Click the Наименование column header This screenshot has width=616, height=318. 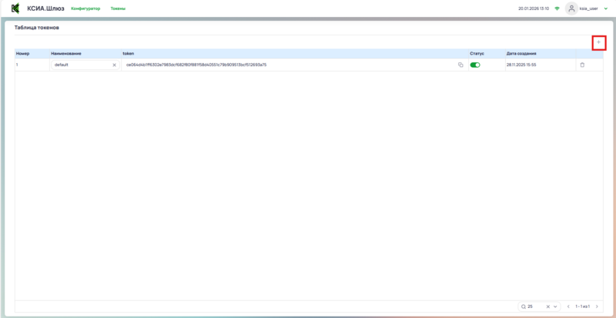click(x=66, y=53)
